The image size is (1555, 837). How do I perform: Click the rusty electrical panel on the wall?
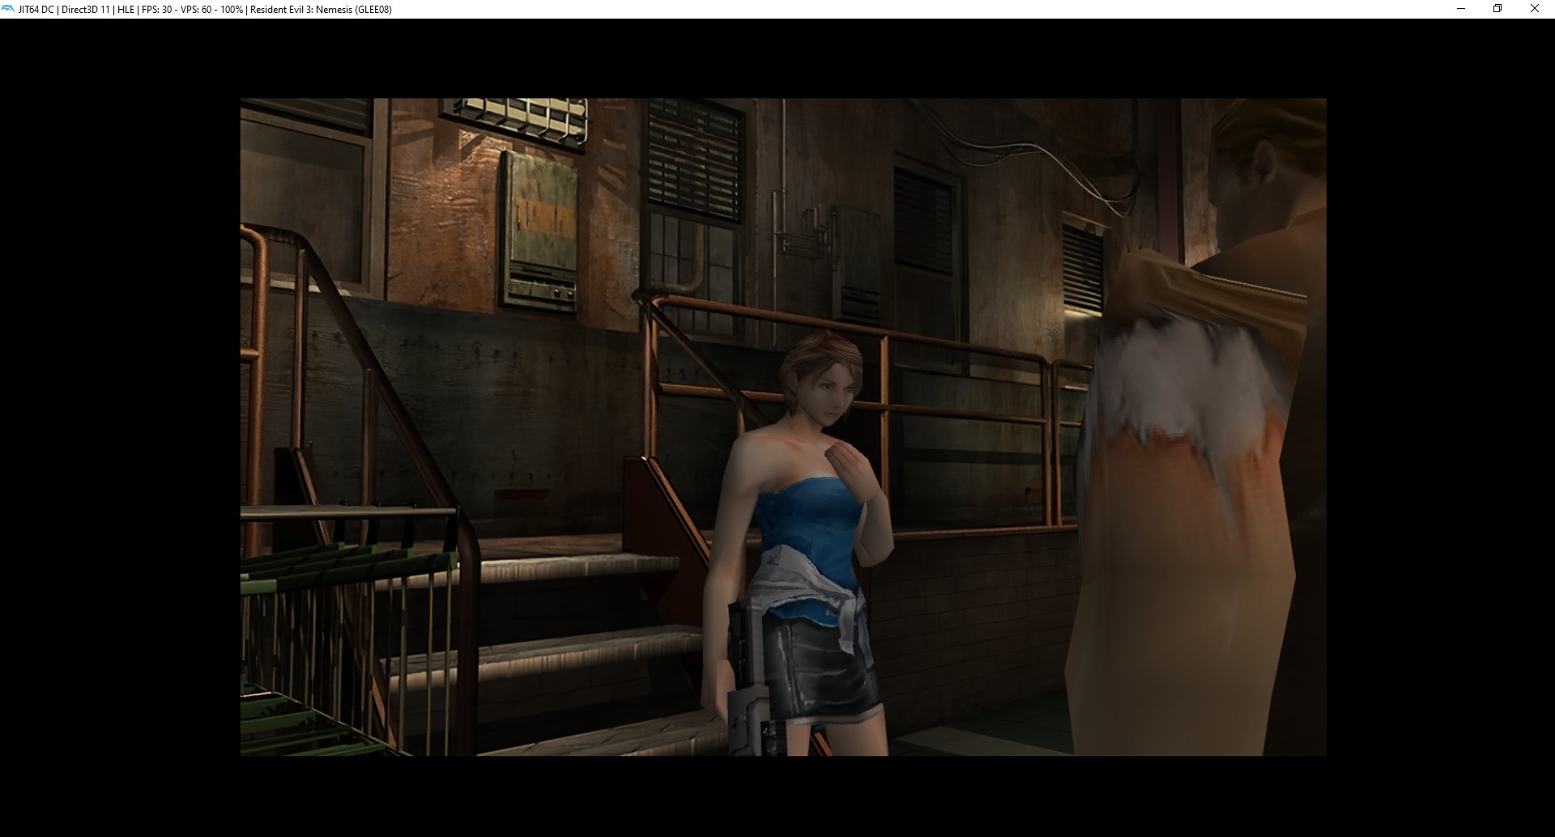coord(539,231)
